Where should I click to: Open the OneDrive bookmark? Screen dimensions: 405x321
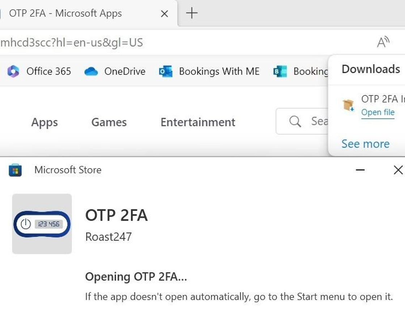115,71
